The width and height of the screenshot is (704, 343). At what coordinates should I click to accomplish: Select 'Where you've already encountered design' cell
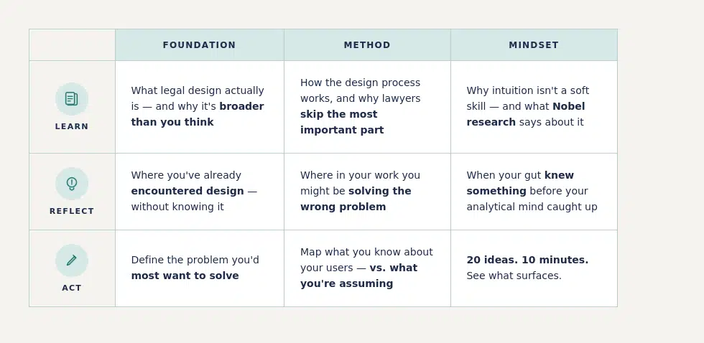[x=200, y=192]
